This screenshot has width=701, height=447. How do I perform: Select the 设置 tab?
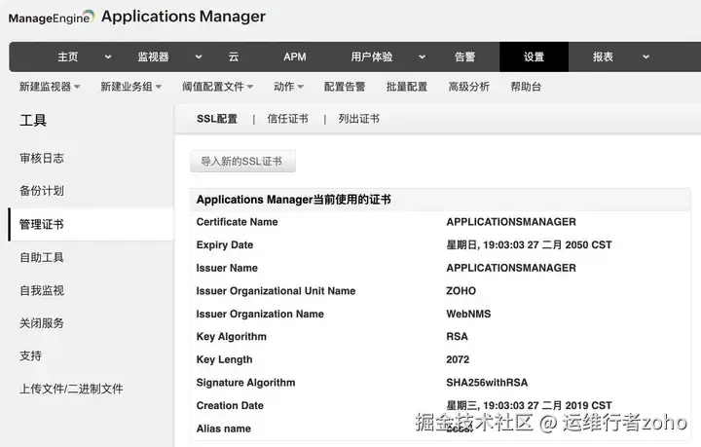point(534,56)
